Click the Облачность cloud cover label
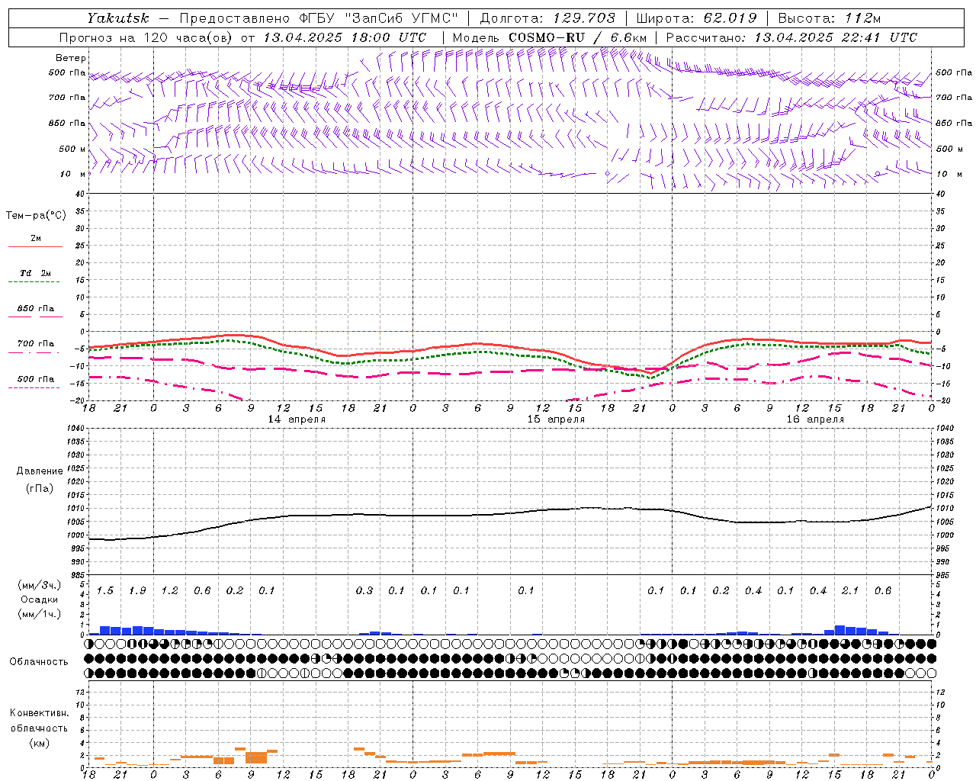976x781 pixels. coord(39,661)
